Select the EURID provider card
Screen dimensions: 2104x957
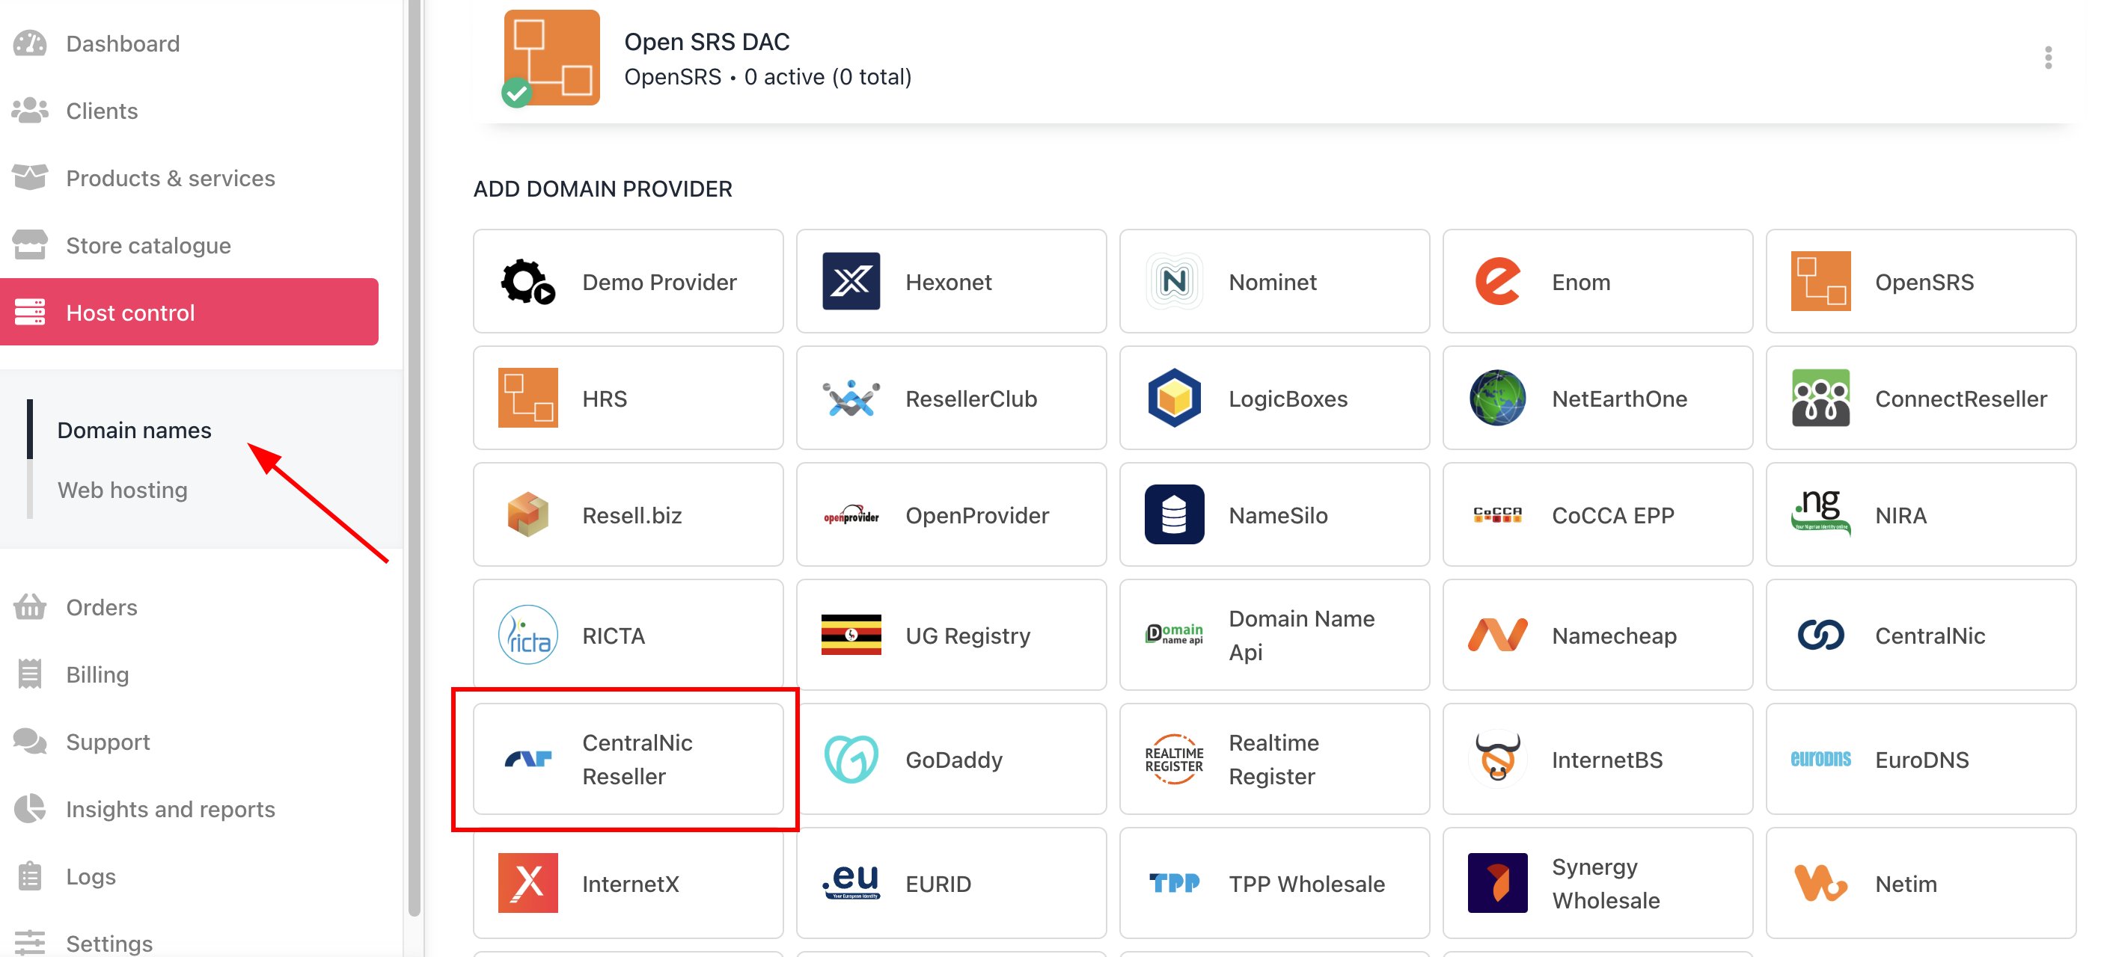coord(951,884)
